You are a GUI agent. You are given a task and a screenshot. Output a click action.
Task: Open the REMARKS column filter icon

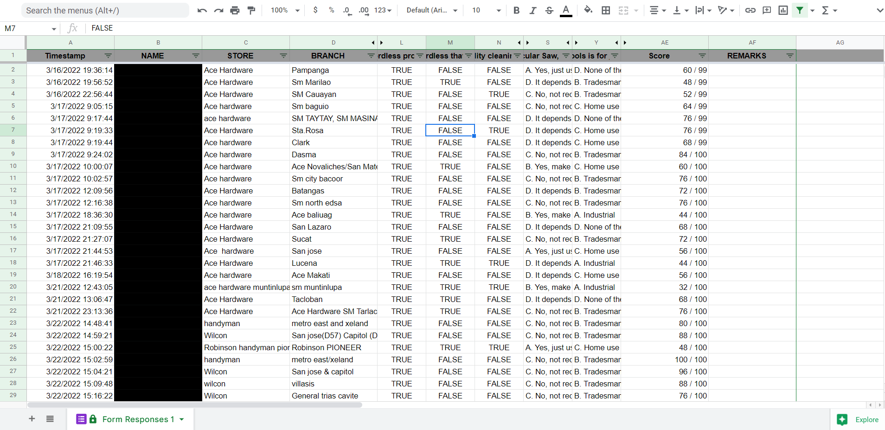point(790,56)
